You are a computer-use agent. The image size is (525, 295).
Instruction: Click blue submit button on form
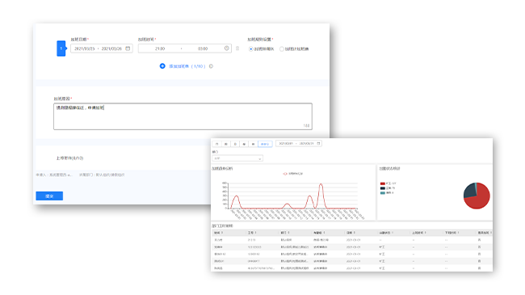[x=49, y=196]
